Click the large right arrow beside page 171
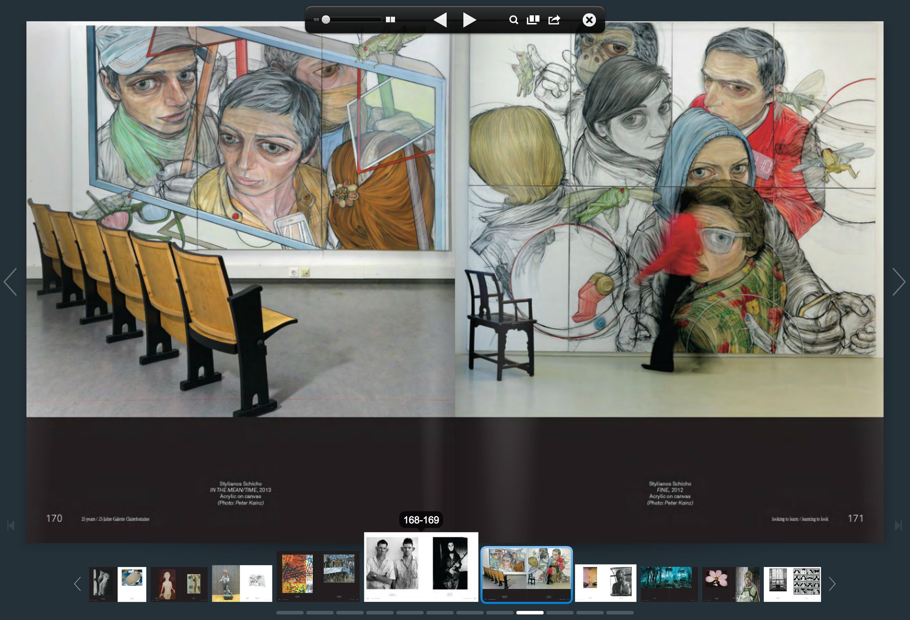910x620 pixels. coord(899,282)
